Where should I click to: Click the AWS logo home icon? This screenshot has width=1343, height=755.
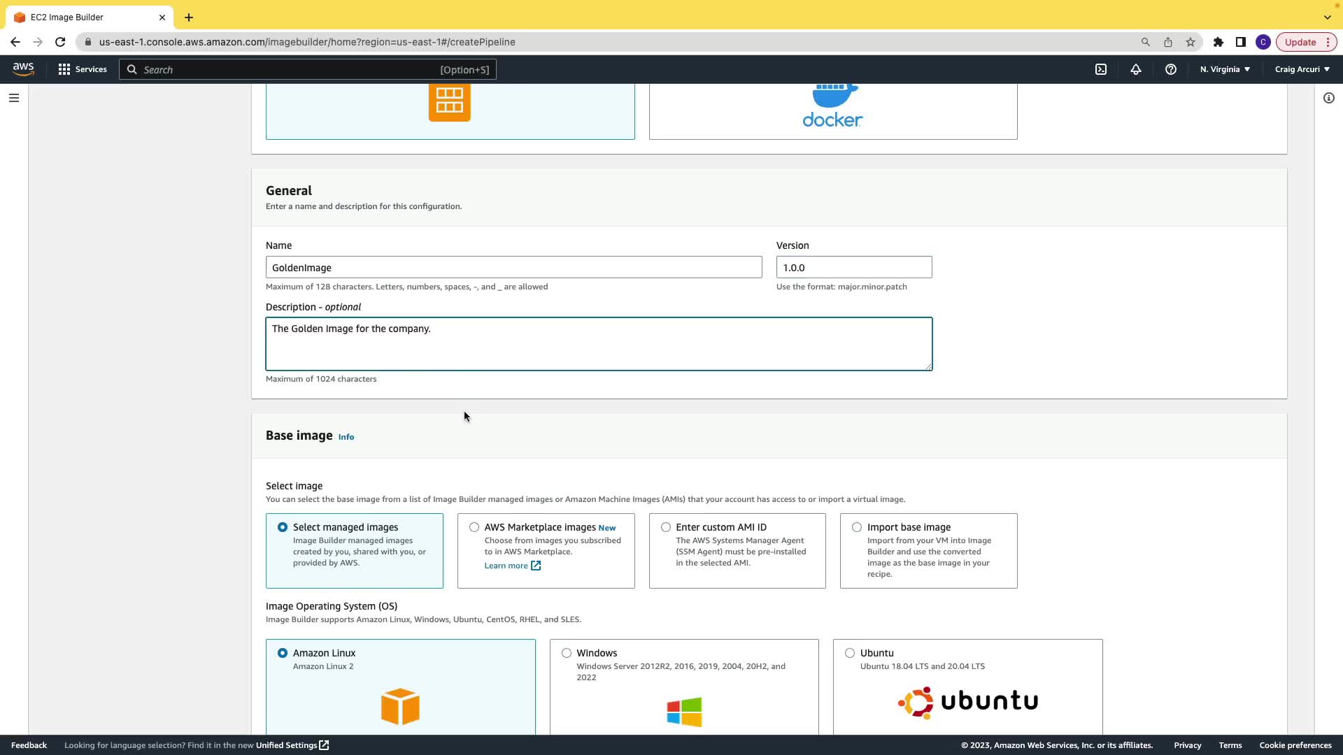point(23,69)
